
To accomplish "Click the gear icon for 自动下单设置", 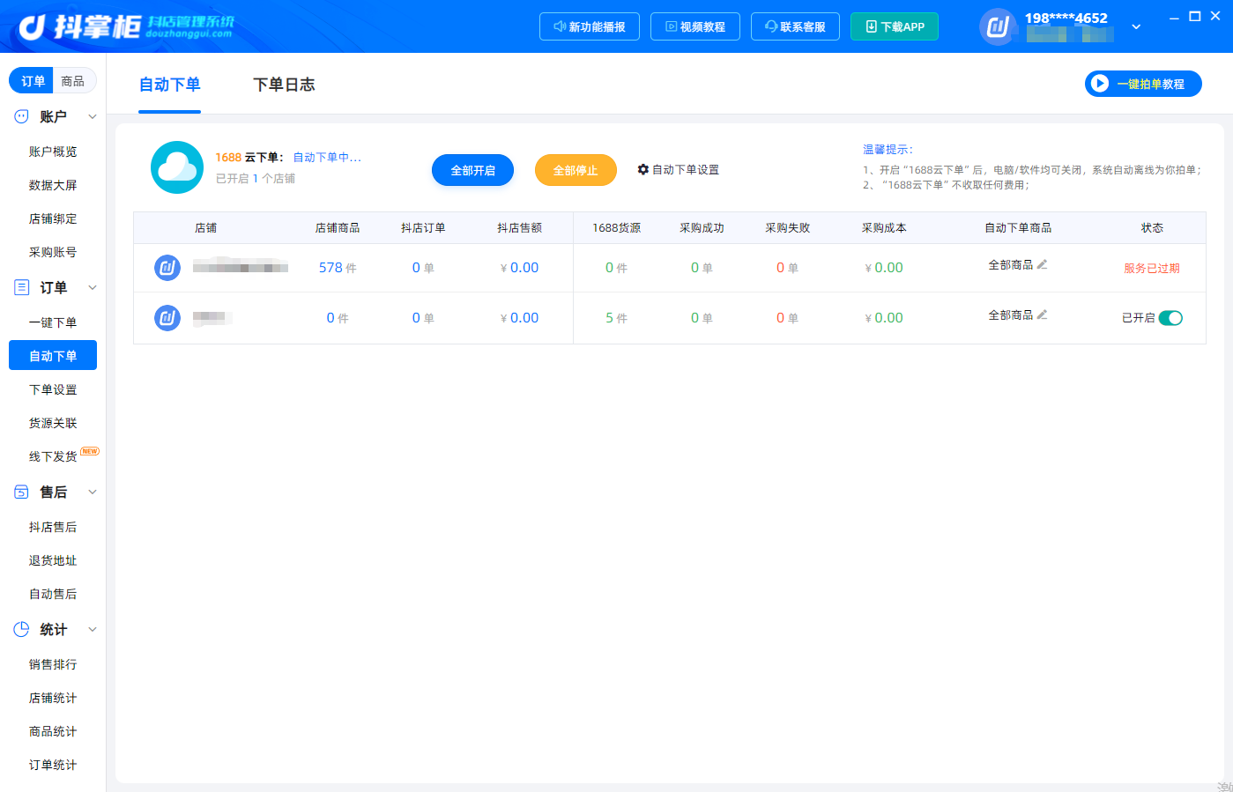I will [643, 169].
